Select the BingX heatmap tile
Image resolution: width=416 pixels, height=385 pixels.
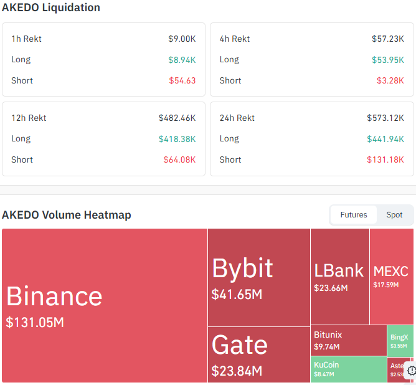pos(400,341)
